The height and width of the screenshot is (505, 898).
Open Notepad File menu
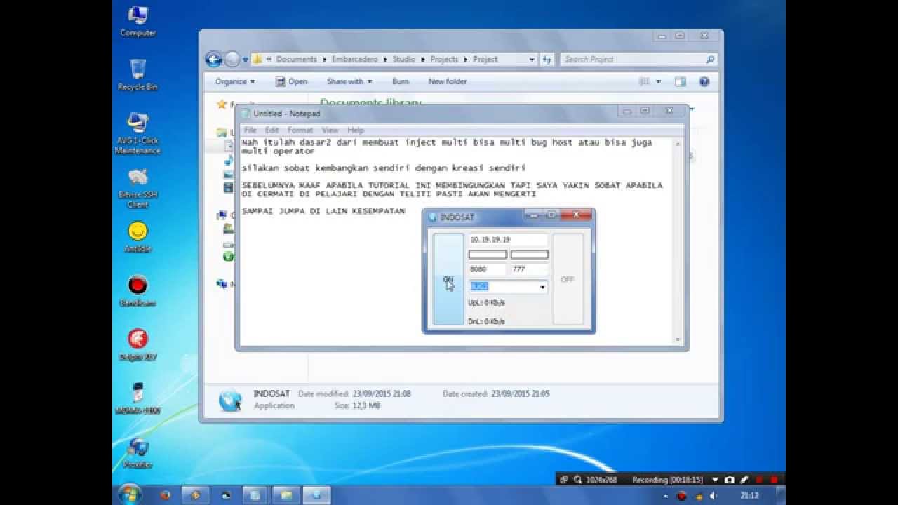click(x=250, y=130)
